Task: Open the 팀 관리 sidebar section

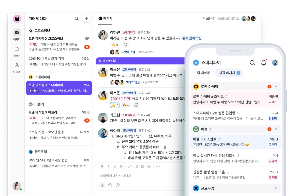Action: coord(17,68)
